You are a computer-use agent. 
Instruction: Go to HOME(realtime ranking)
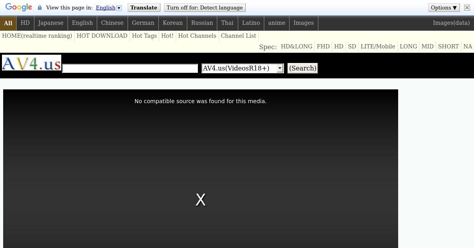click(37, 36)
